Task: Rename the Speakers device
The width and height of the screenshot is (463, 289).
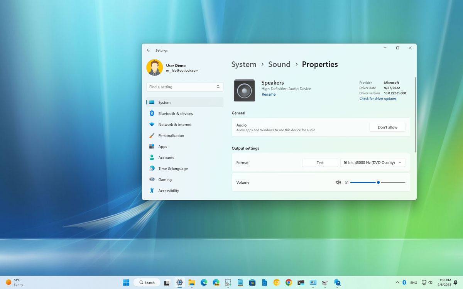Action: pos(269,94)
